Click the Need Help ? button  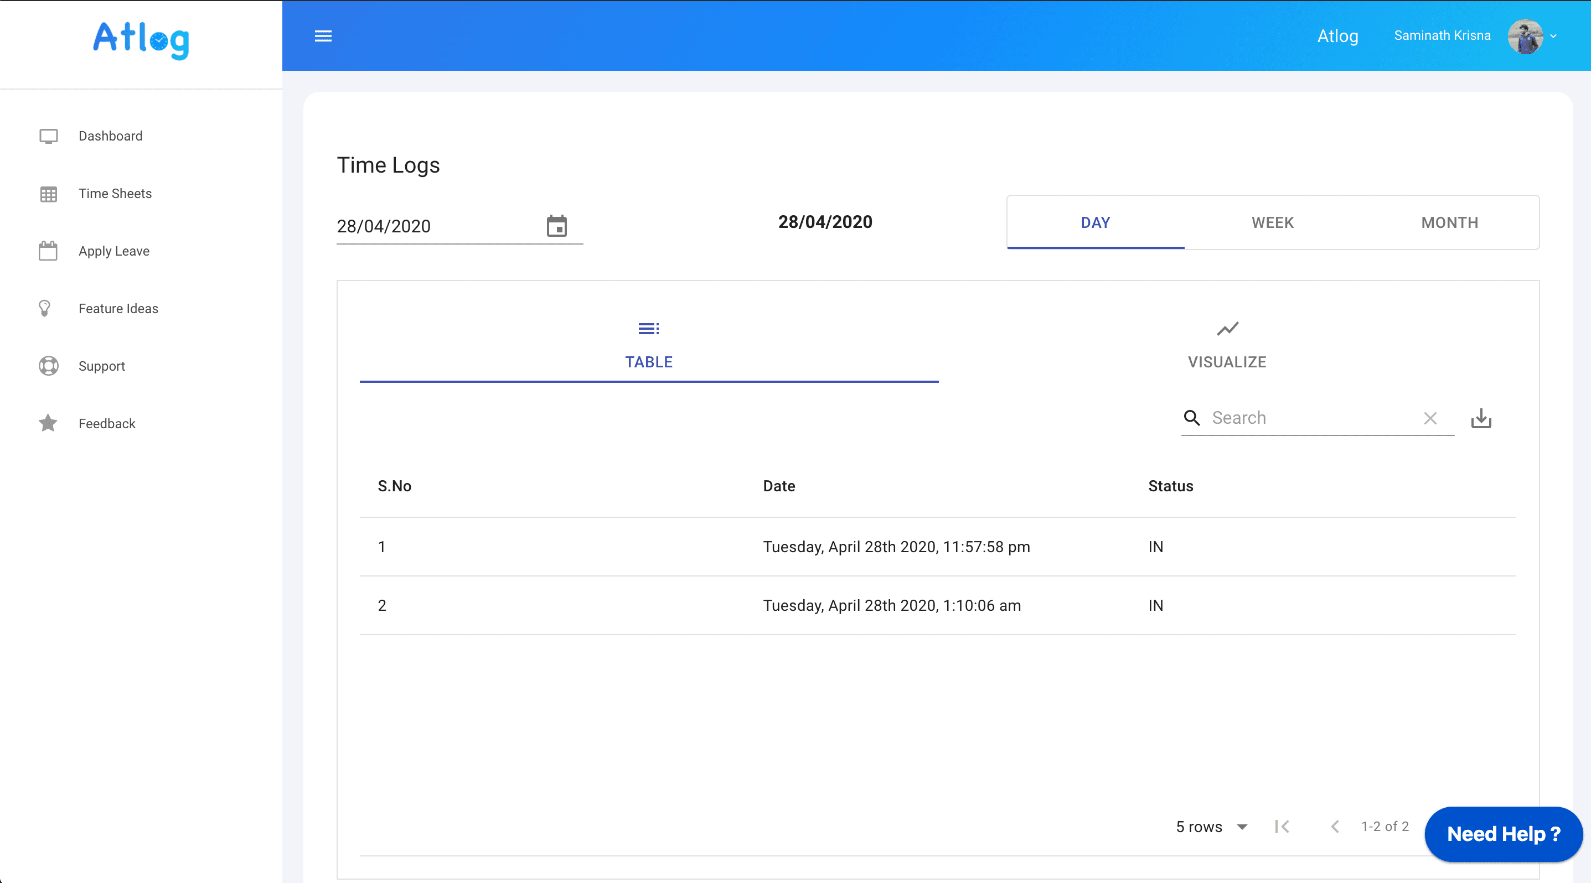1504,834
